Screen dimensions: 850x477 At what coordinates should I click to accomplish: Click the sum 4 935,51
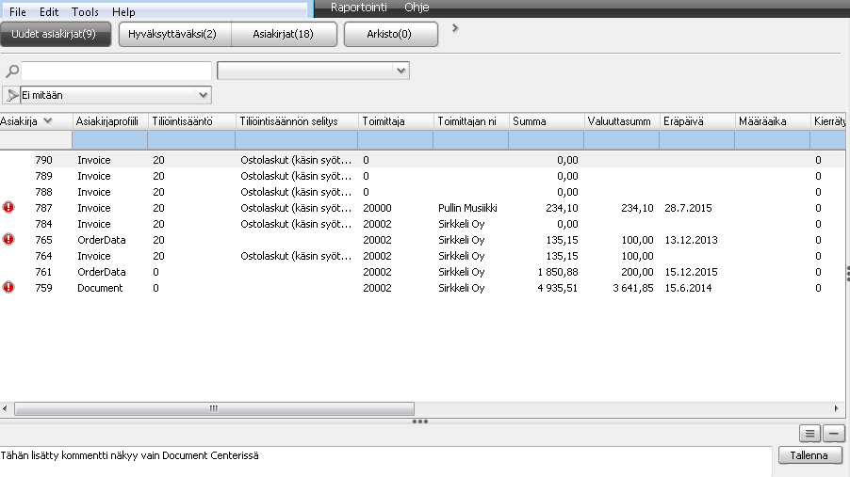coord(557,288)
